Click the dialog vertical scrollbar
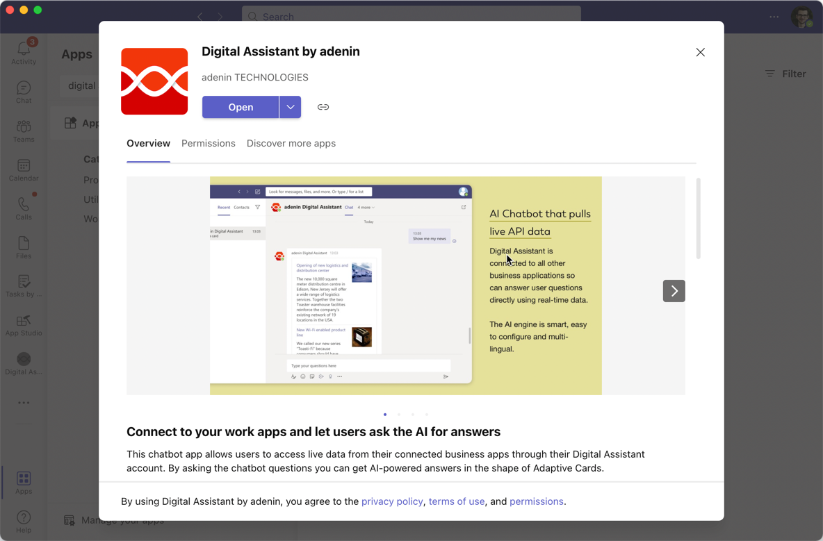The height and width of the screenshot is (541, 823). pyautogui.click(x=698, y=219)
